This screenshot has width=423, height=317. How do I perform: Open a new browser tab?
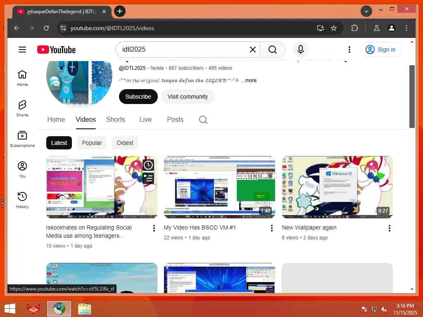(x=120, y=11)
